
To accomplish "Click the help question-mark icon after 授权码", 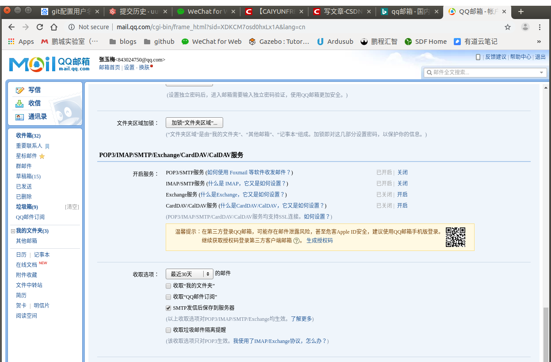I will click(x=296, y=241).
